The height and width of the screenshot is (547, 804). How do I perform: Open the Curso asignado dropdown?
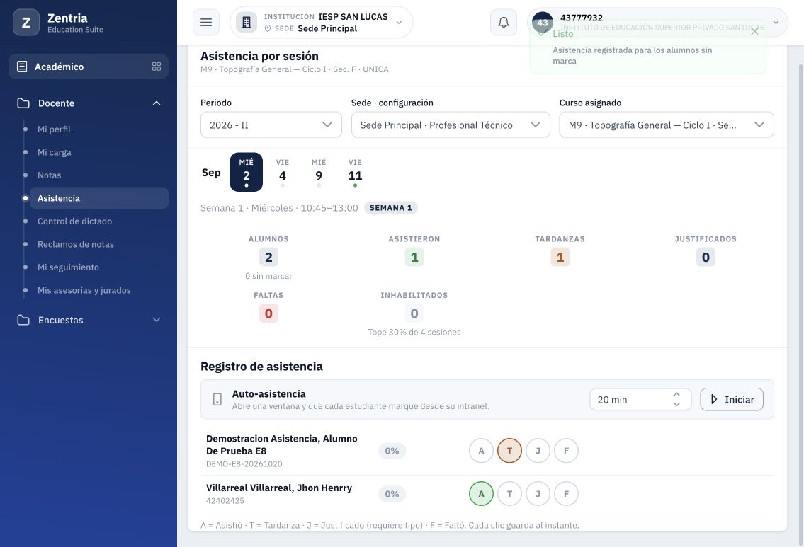point(666,125)
